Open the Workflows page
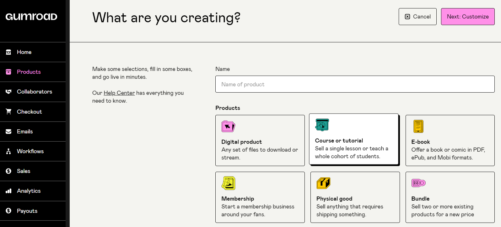Image resolution: width=501 pixels, height=227 pixels. click(33, 151)
